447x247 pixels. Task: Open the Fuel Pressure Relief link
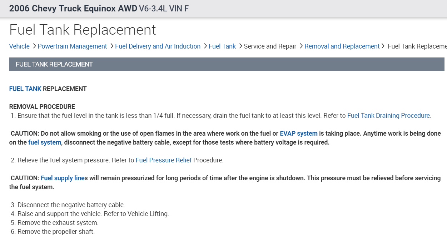click(x=164, y=160)
